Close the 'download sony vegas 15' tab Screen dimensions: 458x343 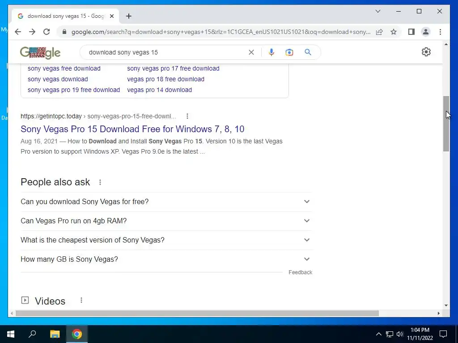(x=111, y=16)
